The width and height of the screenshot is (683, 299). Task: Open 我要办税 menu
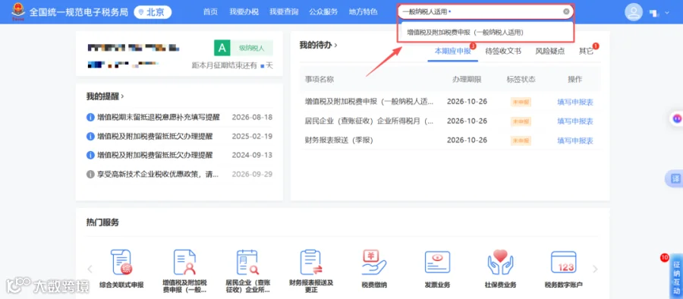pos(244,12)
